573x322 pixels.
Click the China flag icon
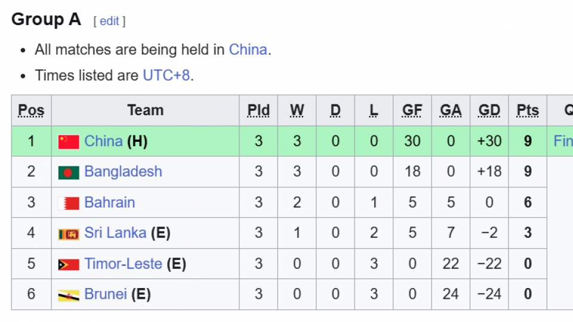click(x=69, y=142)
